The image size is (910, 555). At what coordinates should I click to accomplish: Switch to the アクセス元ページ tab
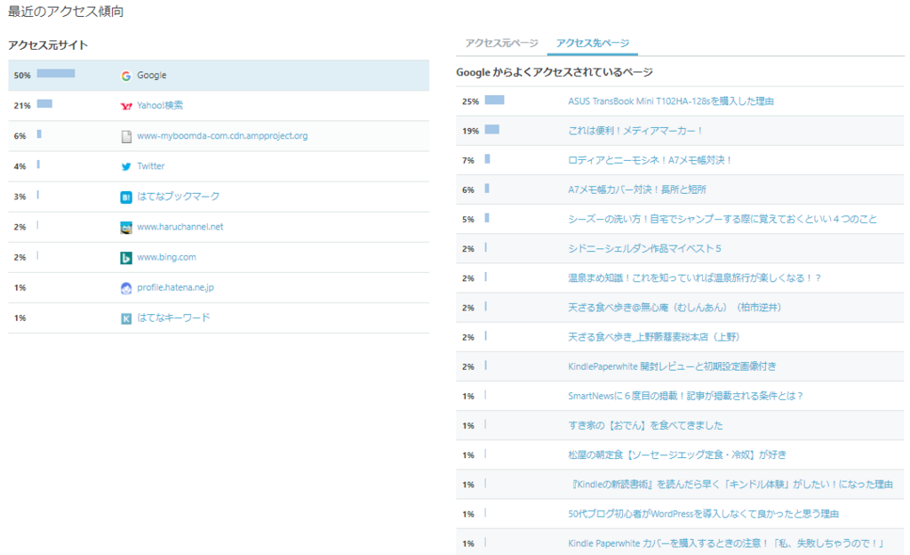(x=501, y=43)
